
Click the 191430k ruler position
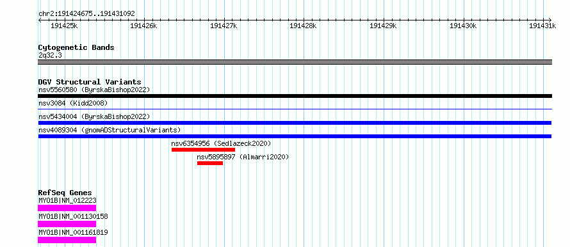click(x=463, y=26)
